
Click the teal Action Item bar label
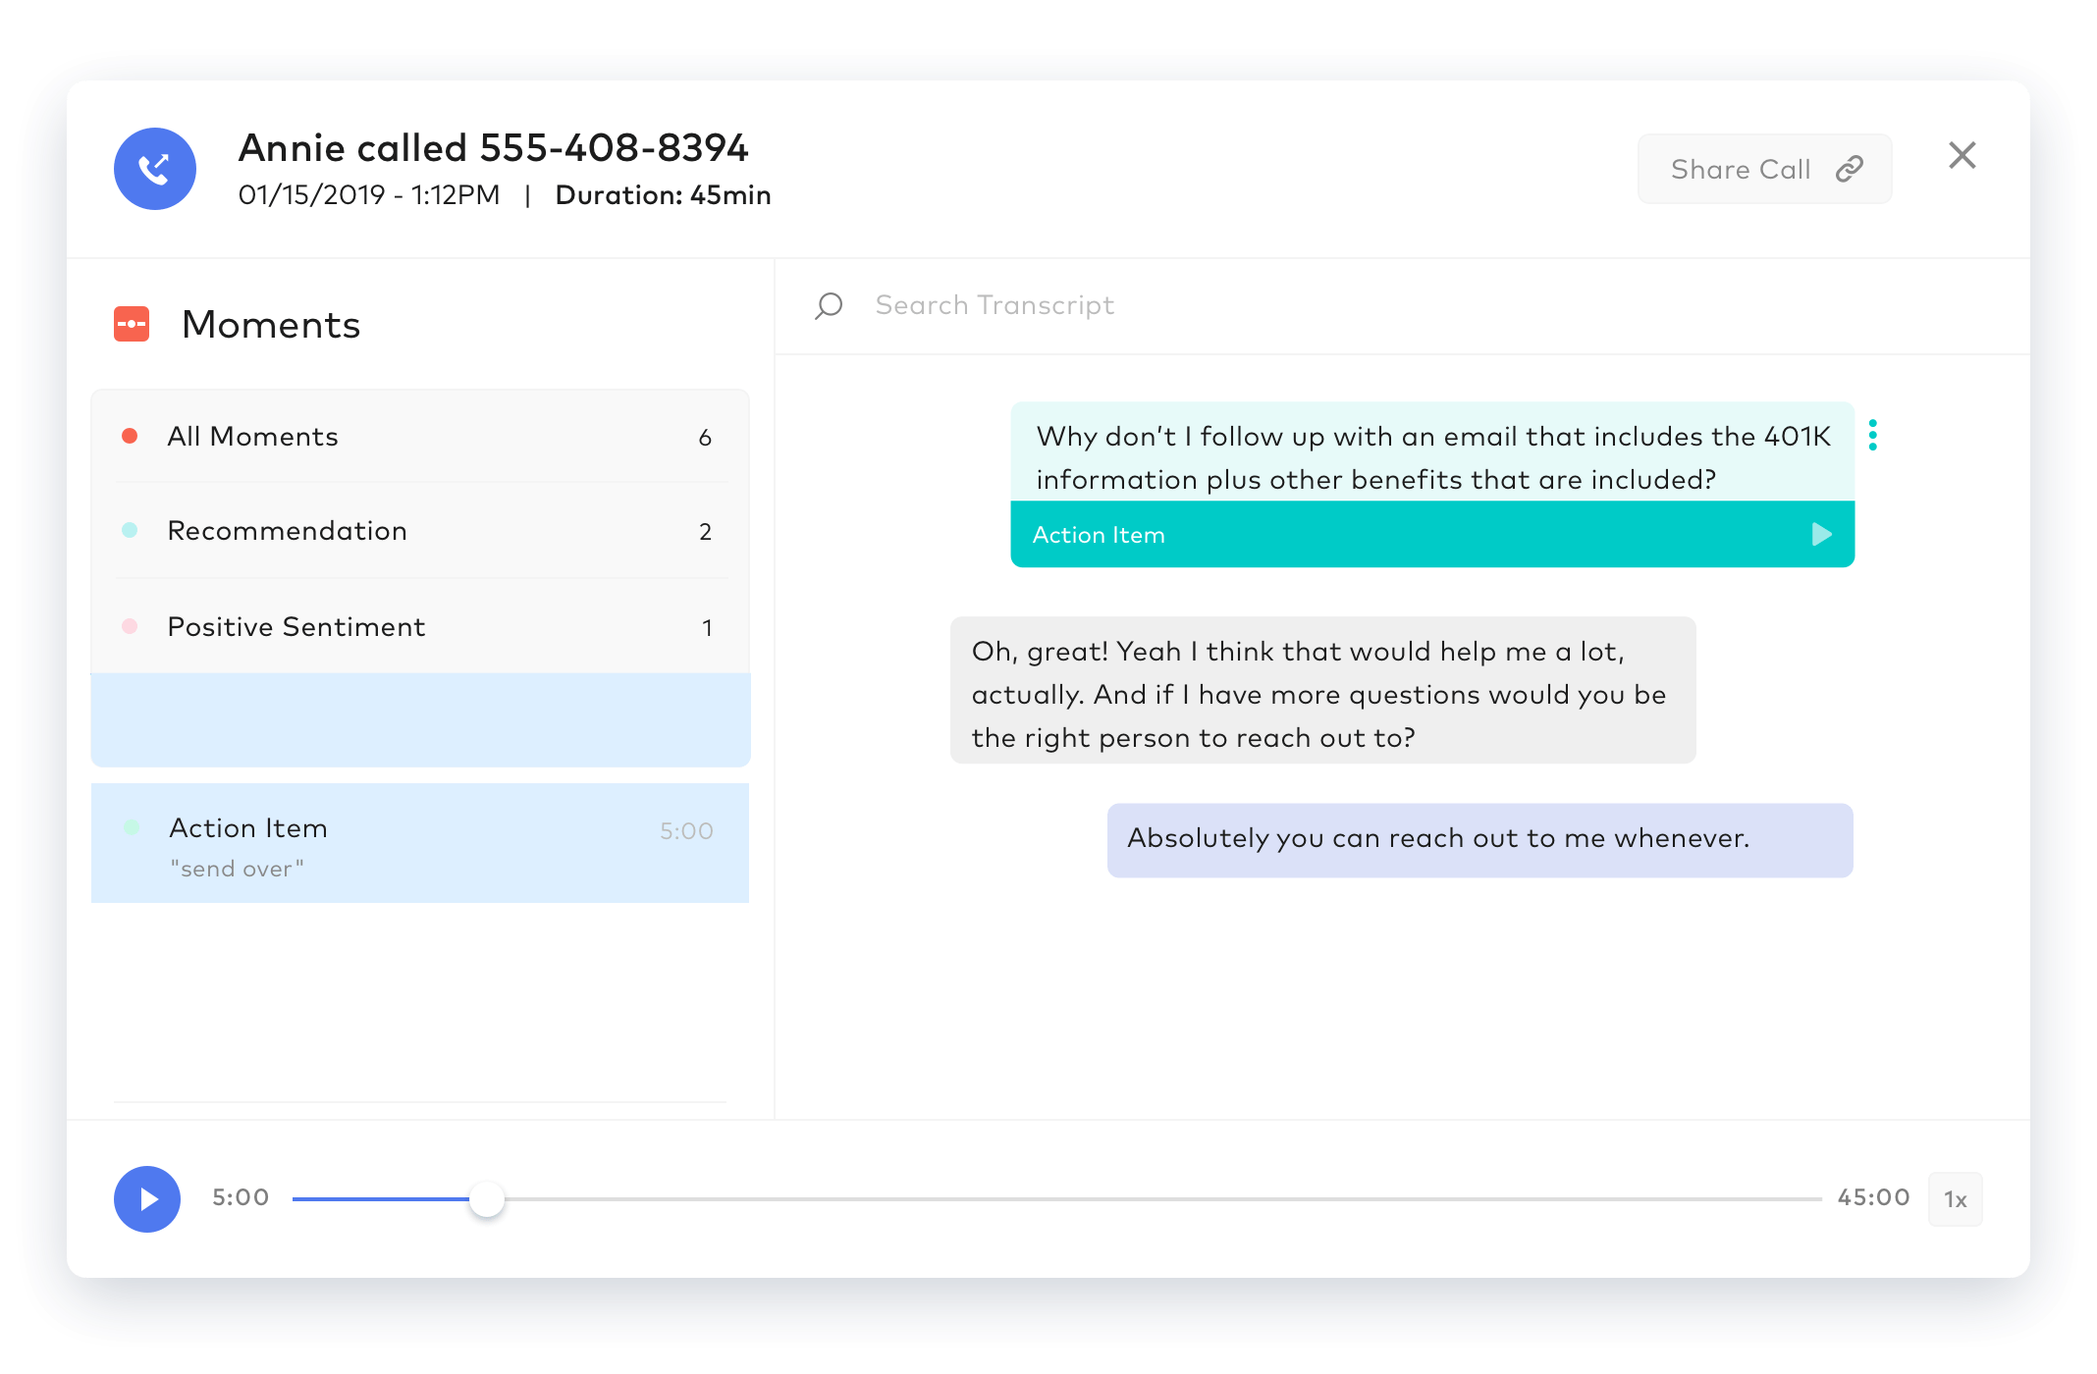[1099, 535]
